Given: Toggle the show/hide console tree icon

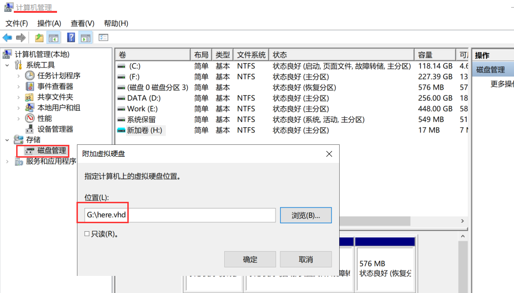Looking at the screenshot, I should point(54,37).
